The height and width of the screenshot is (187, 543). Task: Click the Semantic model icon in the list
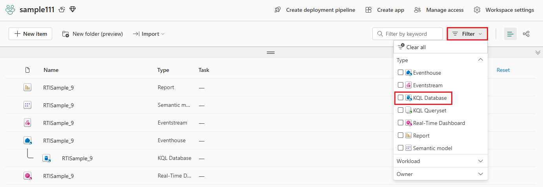27,105
